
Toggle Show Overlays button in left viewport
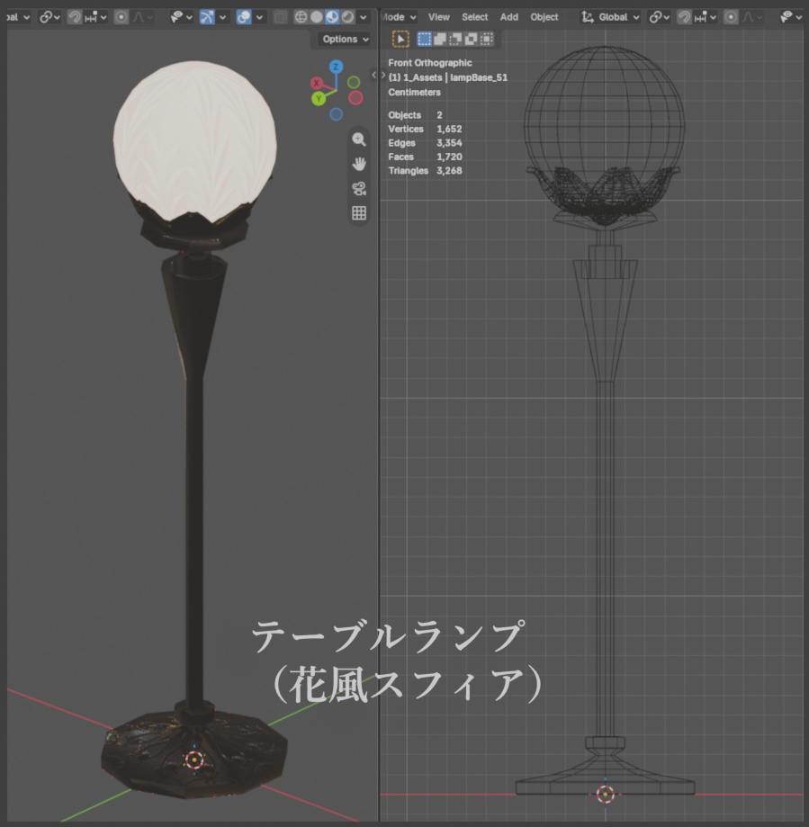244,17
